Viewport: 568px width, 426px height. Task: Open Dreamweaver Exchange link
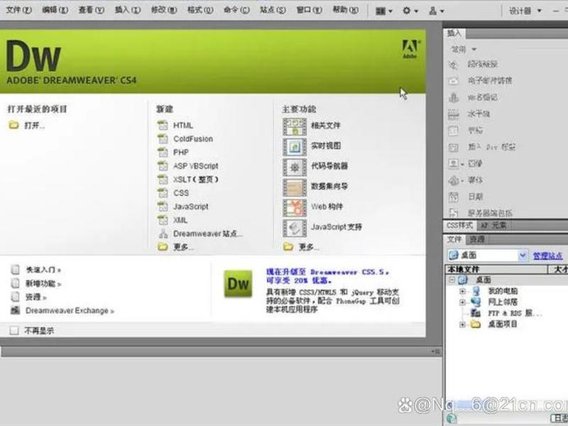(70, 311)
